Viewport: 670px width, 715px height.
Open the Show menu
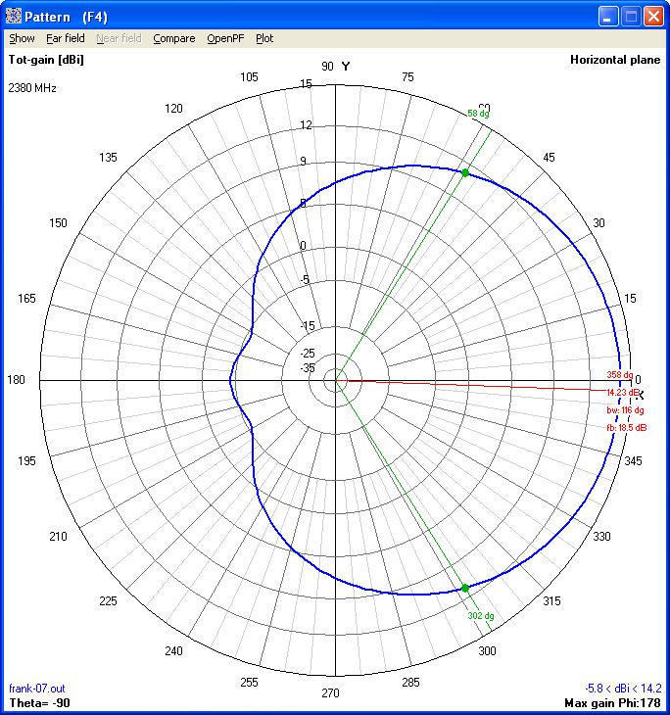22,39
